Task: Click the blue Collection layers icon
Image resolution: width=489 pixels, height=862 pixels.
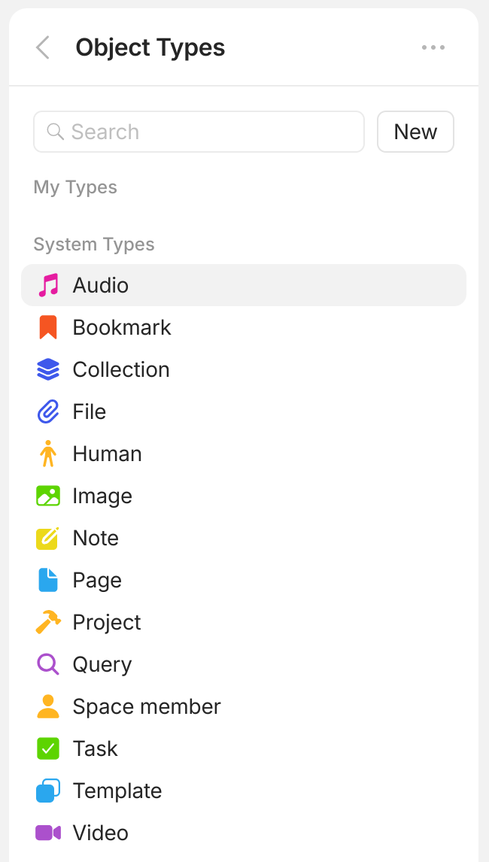Action: [x=48, y=370]
